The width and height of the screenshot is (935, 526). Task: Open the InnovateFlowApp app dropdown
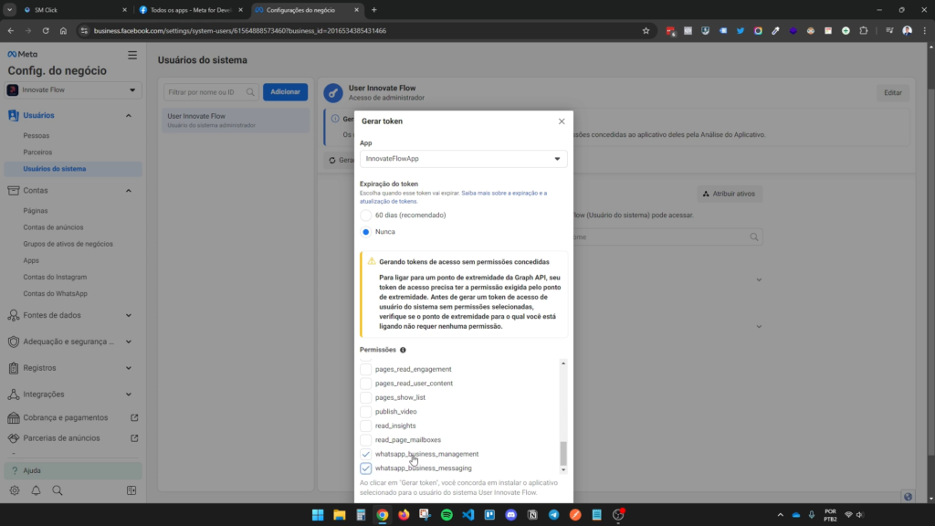tap(463, 159)
